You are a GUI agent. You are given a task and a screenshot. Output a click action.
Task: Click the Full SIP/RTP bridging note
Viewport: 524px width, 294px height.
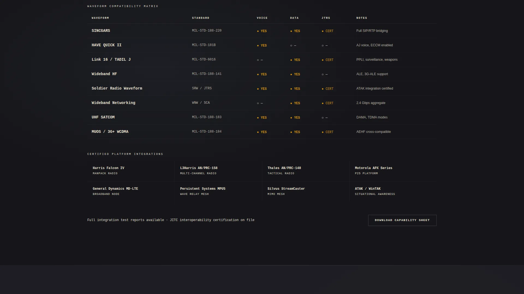tap(372, 31)
